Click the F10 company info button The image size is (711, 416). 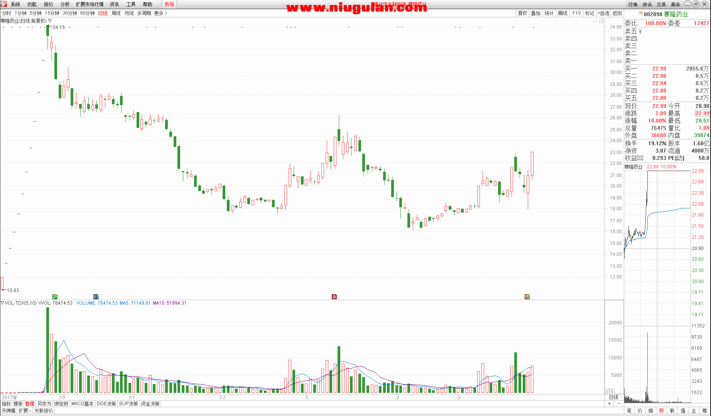576,13
